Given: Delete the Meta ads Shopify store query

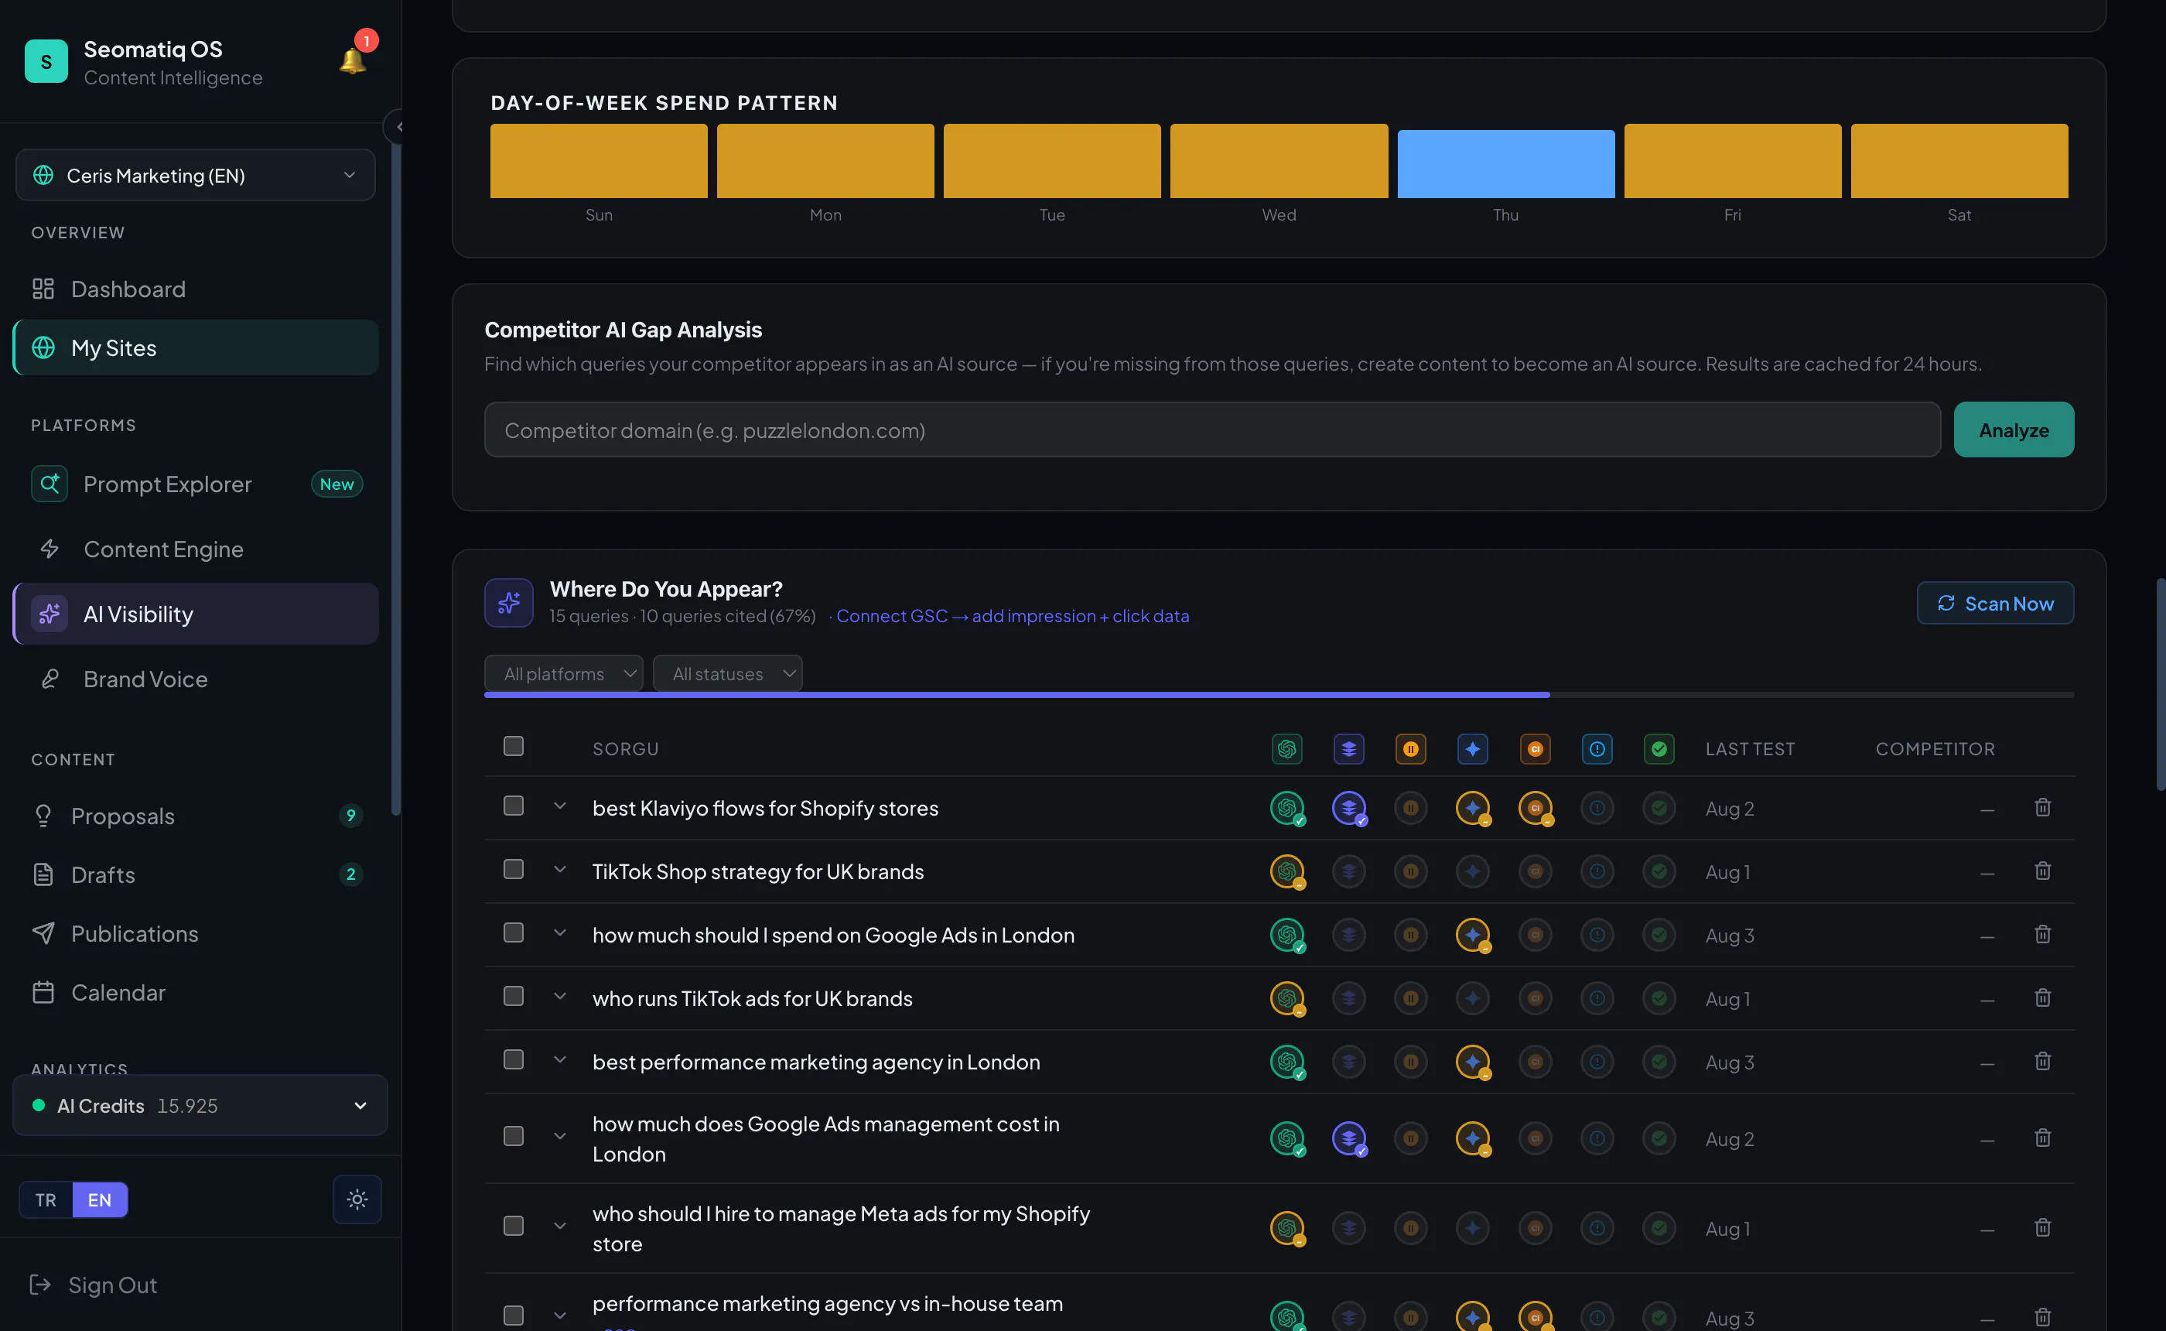Looking at the screenshot, I should pyautogui.click(x=2043, y=1227).
